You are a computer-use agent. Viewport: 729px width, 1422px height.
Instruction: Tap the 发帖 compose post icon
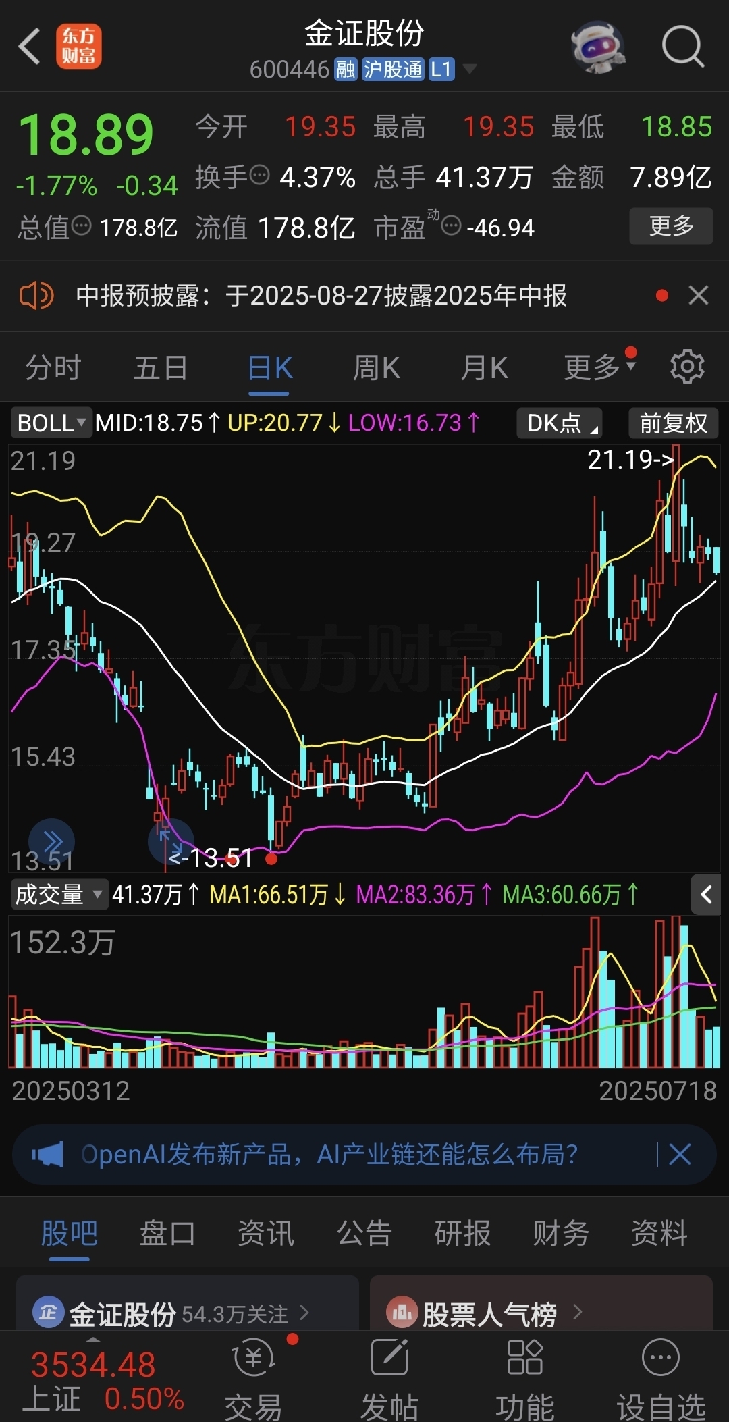pyautogui.click(x=390, y=1357)
